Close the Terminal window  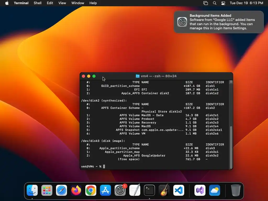(x=83, y=76)
